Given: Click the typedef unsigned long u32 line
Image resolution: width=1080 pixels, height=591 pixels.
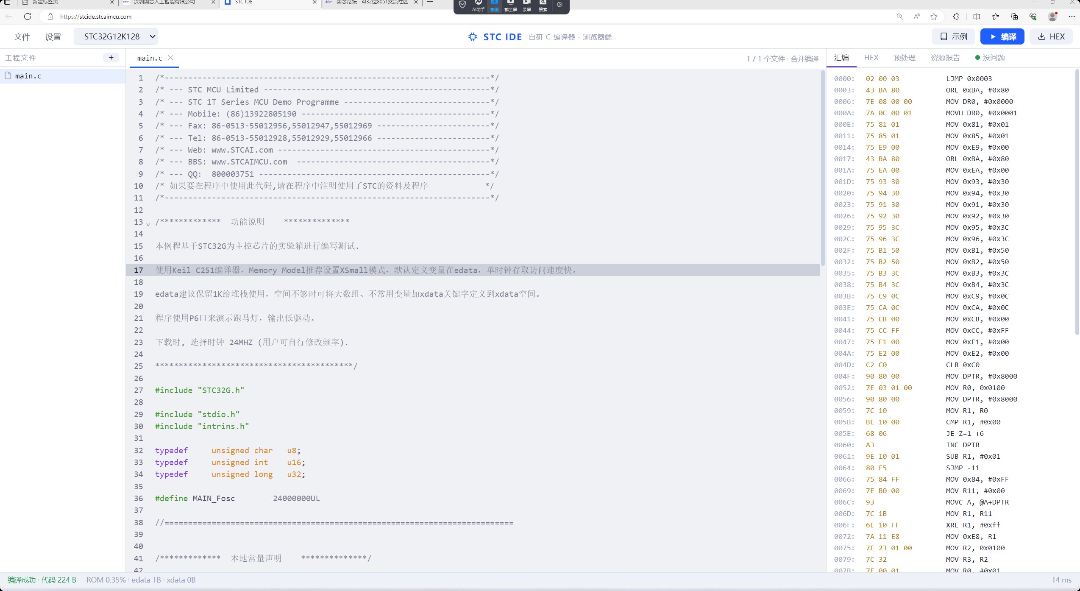Looking at the screenshot, I should pos(230,474).
